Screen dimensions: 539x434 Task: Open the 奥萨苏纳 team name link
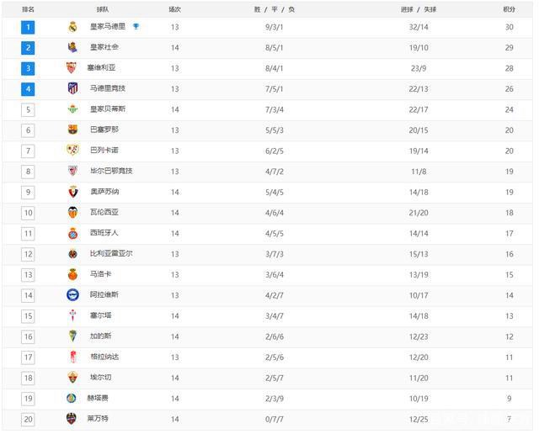(104, 192)
